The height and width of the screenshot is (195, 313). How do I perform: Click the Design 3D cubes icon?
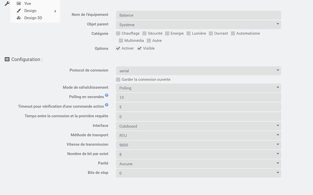tap(19, 18)
